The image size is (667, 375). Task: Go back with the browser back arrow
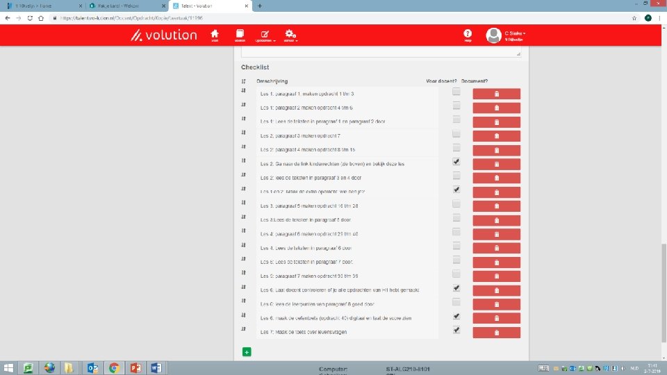click(8, 18)
